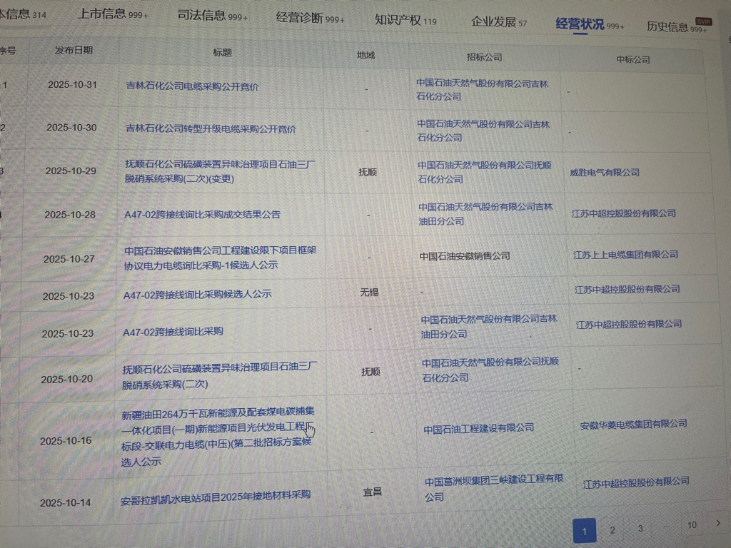Open the 企业发展 tab
The height and width of the screenshot is (548, 731).
[x=499, y=22]
